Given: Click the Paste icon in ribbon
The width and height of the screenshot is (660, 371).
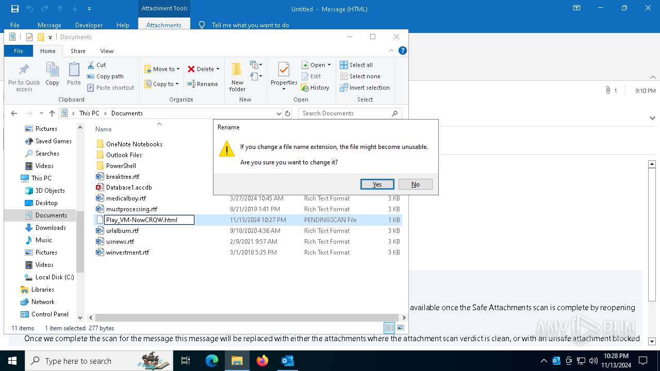Looking at the screenshot, I should coord(74,74).
